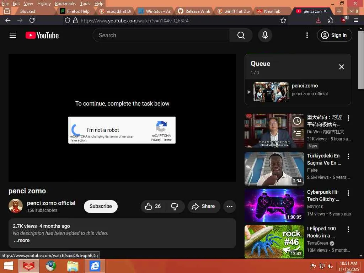Close the penci zorno tab
The height and width of the screenshot is (273, 364).
(x=325, y=11)
